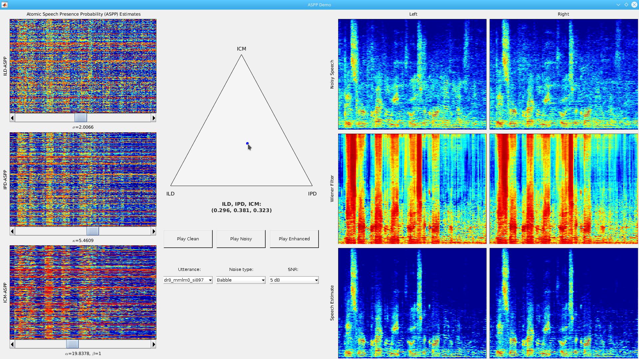Play the noisy audio sample
The width and height of the screenshot is (639, 359).
241,239
